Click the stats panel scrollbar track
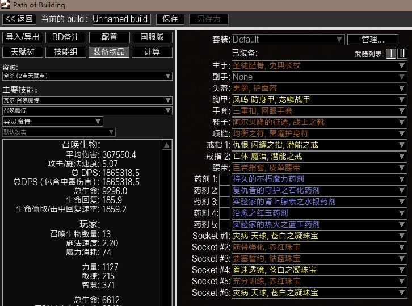 tap(167, 228)
